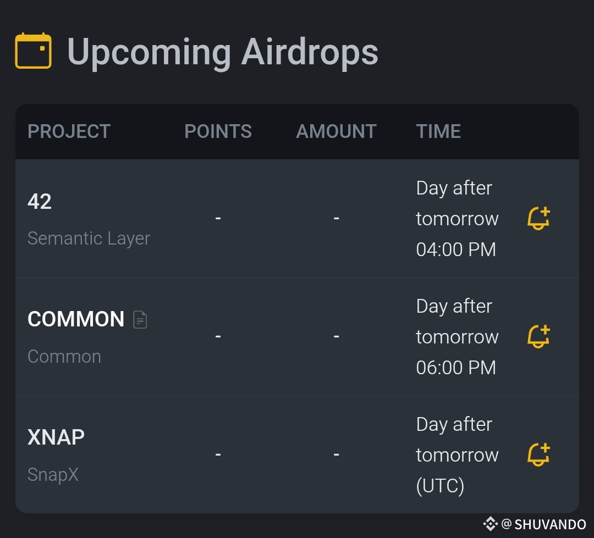Image resolution: width=594 pixels, height=538 pixels.
Task: Set a reminder bell for 42 airdrop
Action: tap(538, 218)
